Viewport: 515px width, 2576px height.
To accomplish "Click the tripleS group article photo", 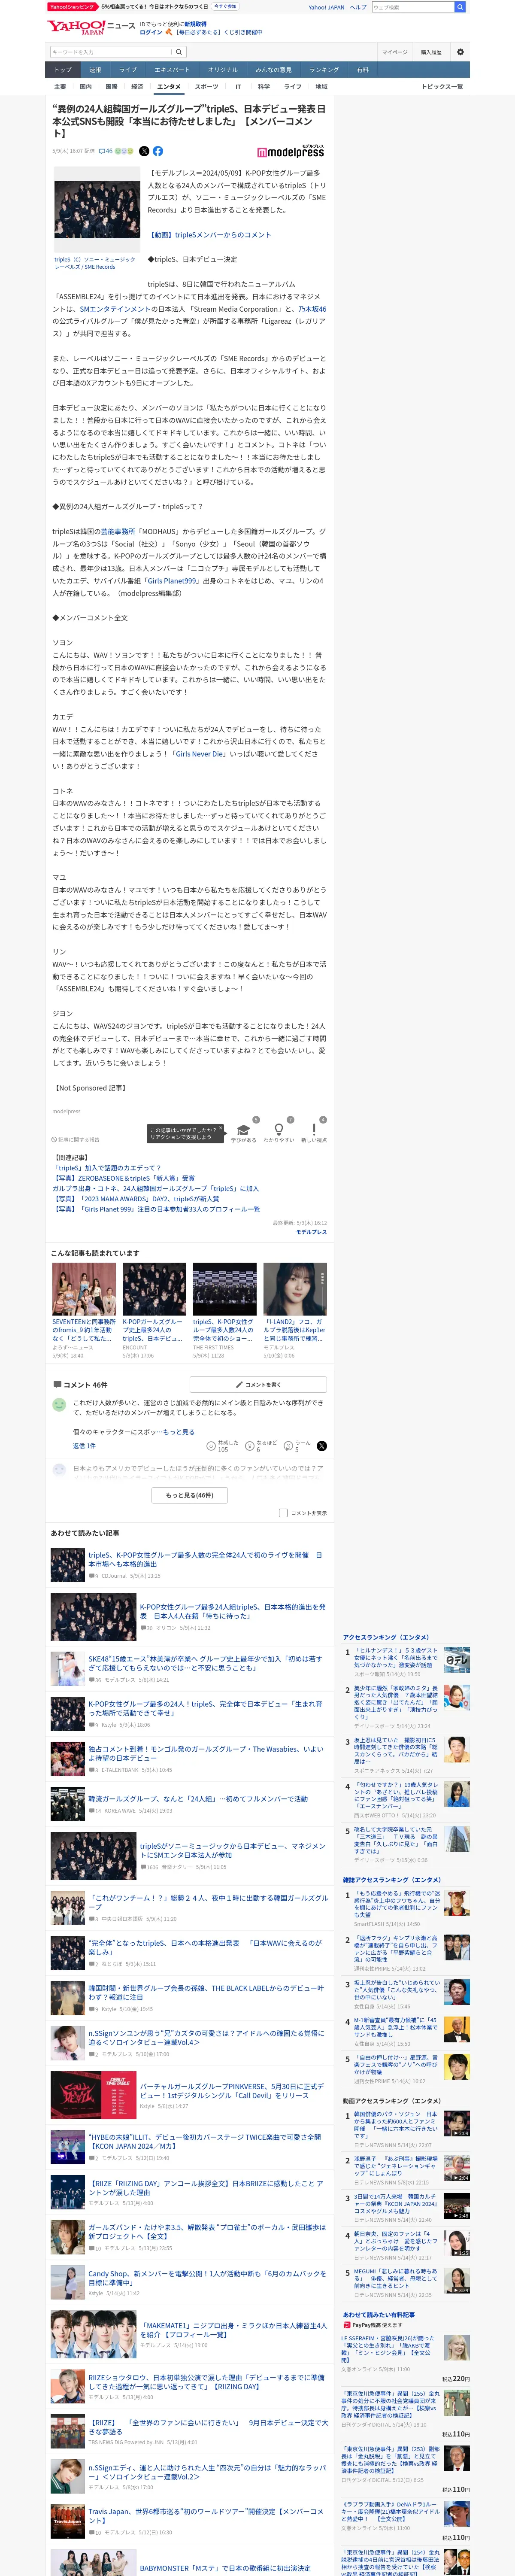I will click(x=97, y=210).
